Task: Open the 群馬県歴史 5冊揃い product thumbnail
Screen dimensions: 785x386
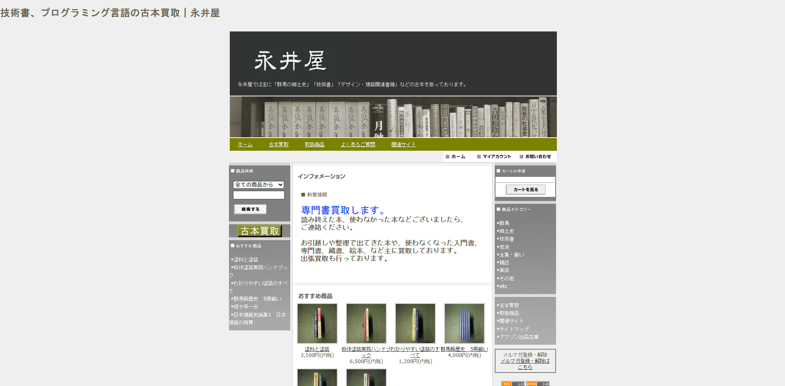Action: [x=464, y=323]
